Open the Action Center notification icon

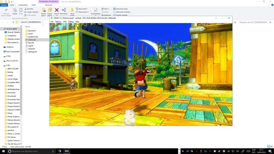270,151
